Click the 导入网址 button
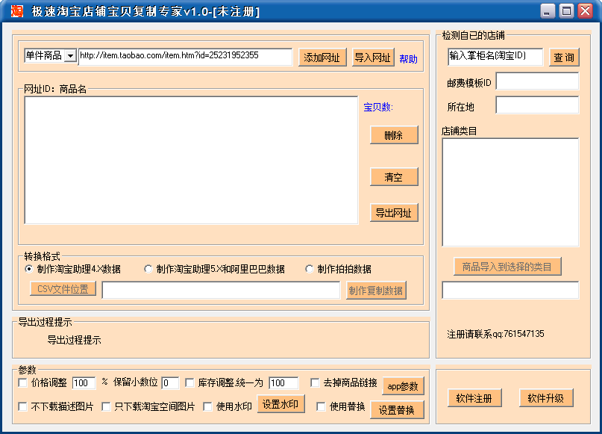Image resolution: width=602 pixels, height=434 pixels. point(373,58)
